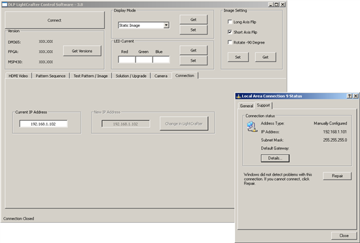
Task: Click the help question mark title button
Action: click(x=350, y=96)
